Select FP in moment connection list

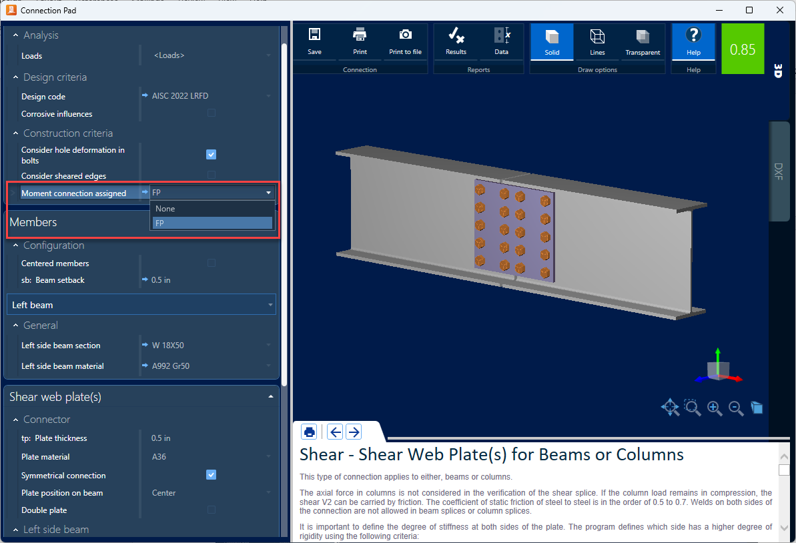click(212, 223)
